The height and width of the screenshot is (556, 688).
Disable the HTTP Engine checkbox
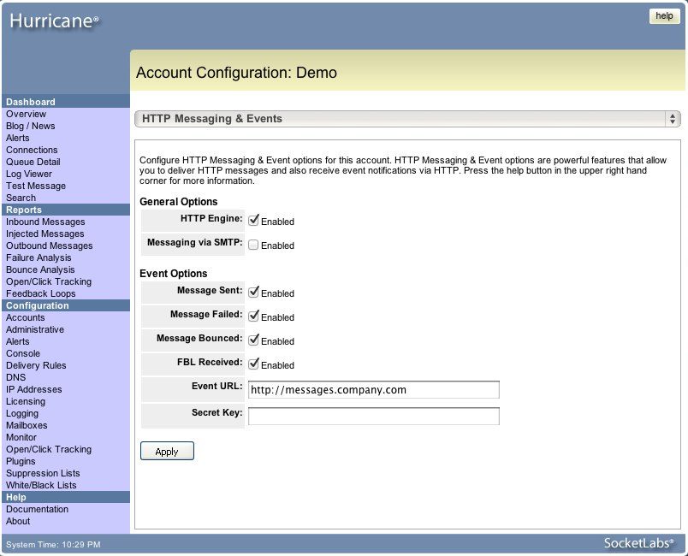coord(254,221)
